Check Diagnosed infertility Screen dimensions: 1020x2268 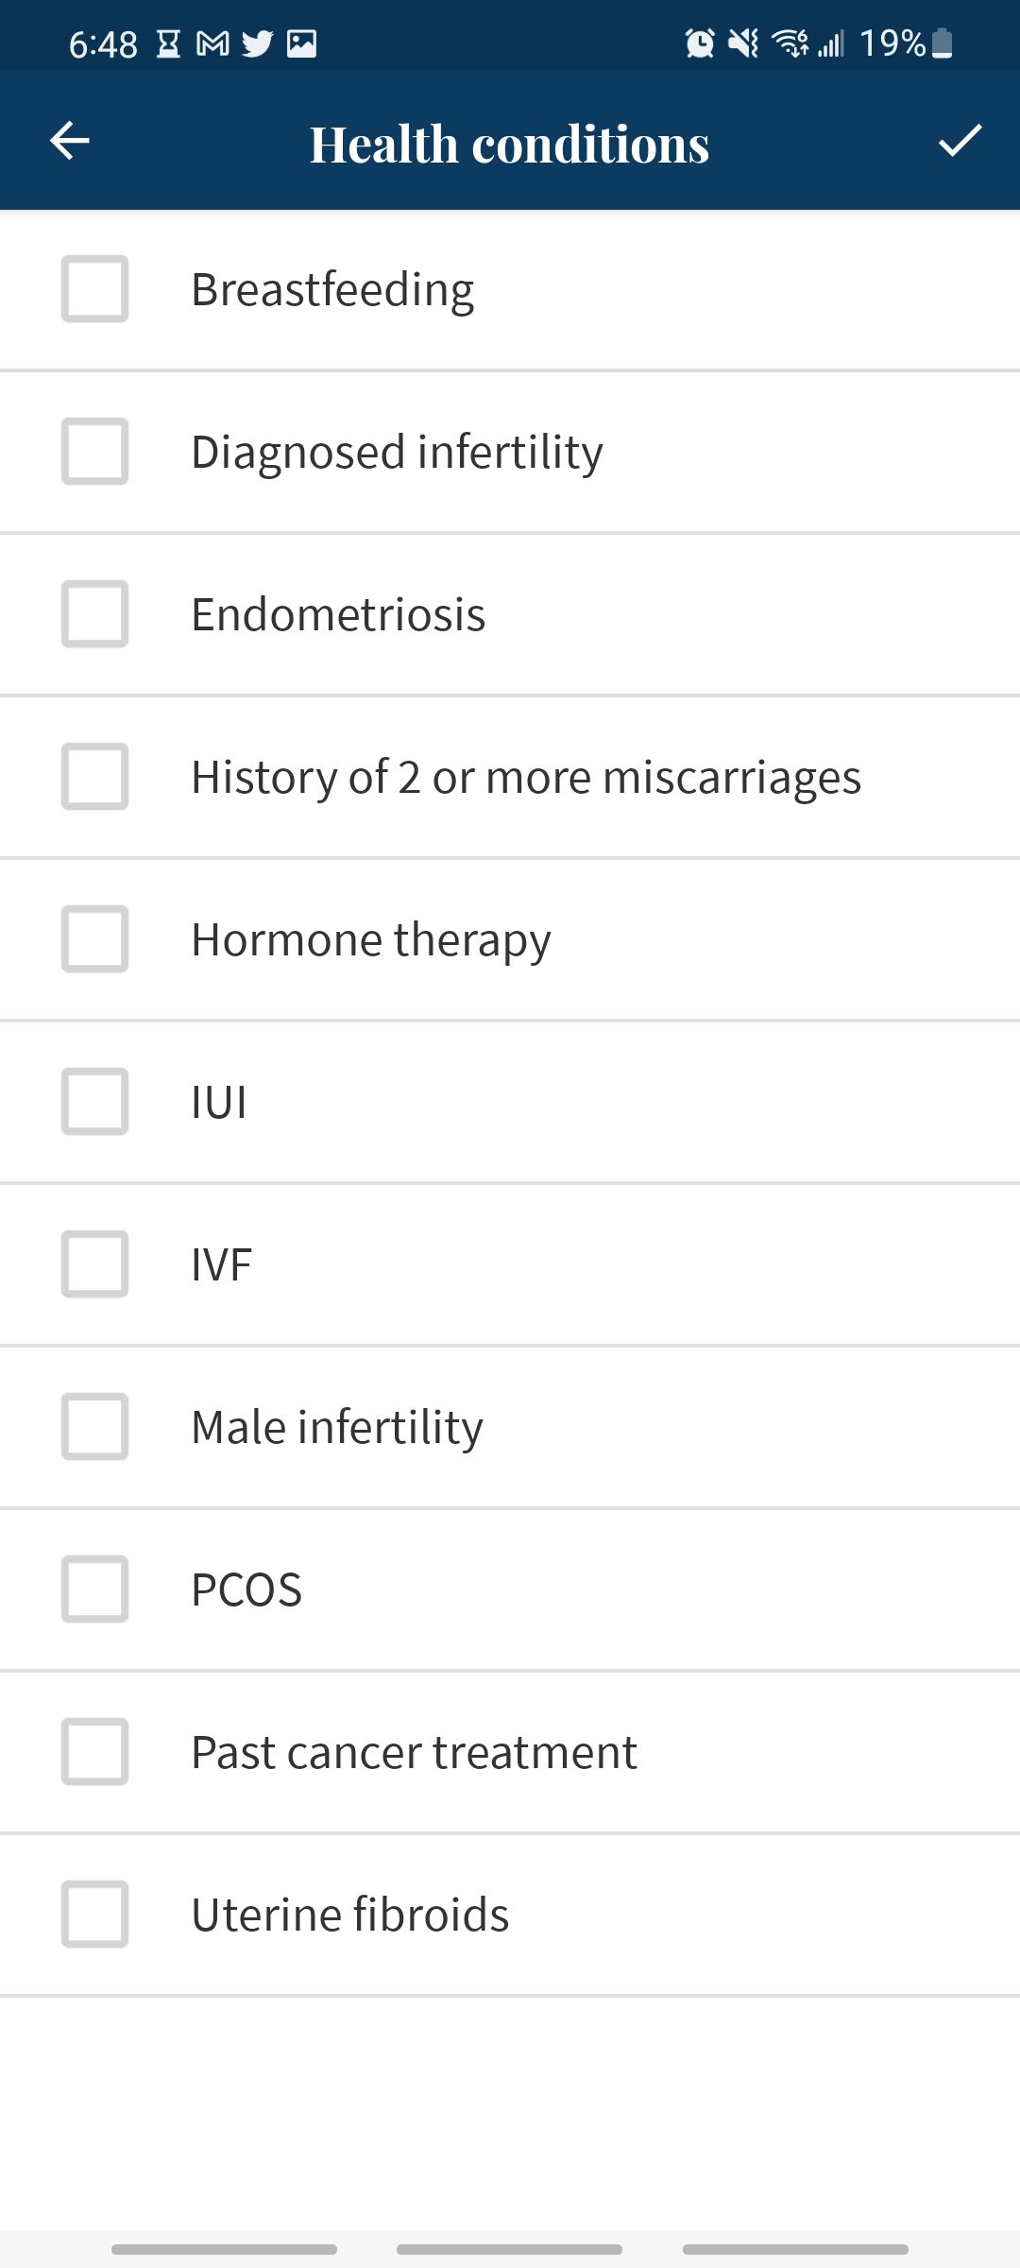[94, 451]
